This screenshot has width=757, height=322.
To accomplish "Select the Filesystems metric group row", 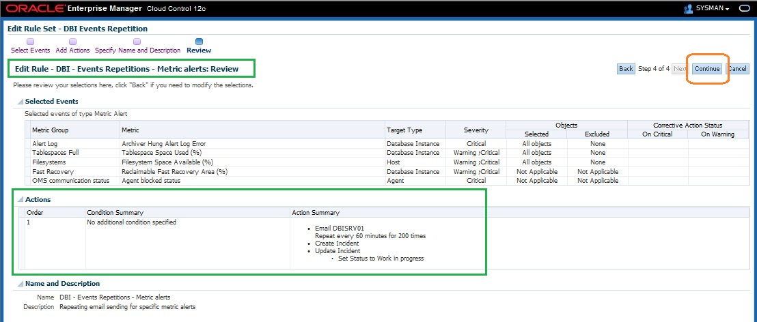I will click(x=386, y=162).
